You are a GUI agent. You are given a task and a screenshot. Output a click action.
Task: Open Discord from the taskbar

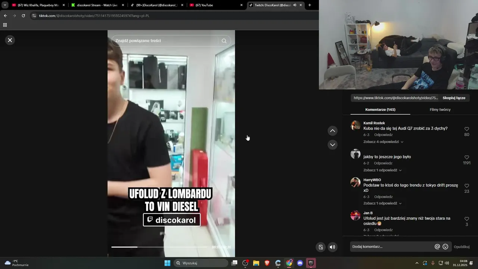point(300,263)
